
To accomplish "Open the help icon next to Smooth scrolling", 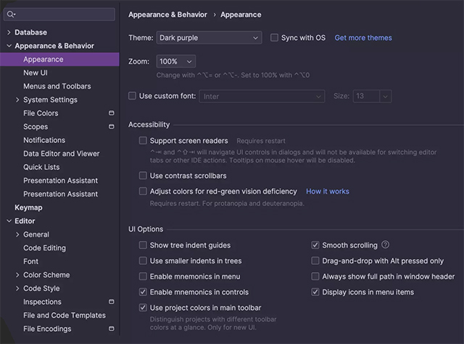I will click(386, 245).
